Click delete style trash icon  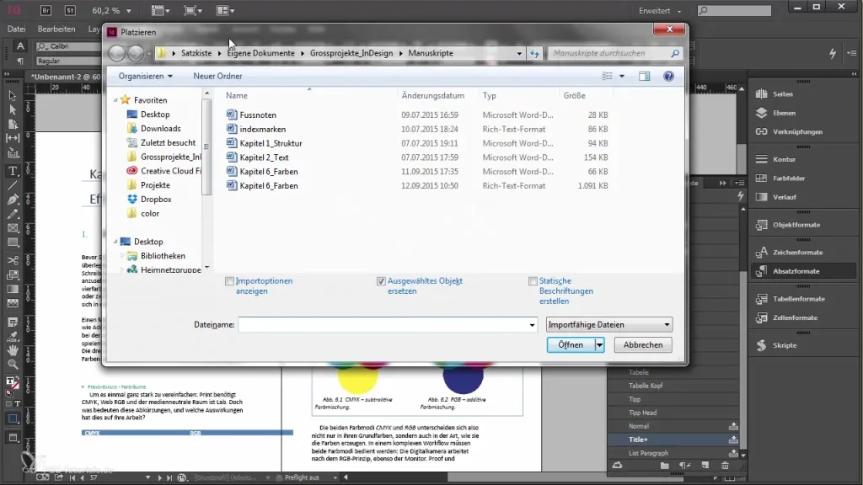pos(725,466)
